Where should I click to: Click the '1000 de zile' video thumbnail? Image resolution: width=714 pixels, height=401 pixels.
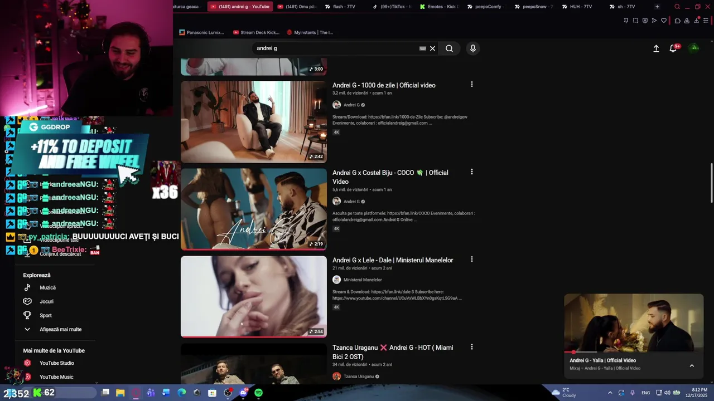254,122
